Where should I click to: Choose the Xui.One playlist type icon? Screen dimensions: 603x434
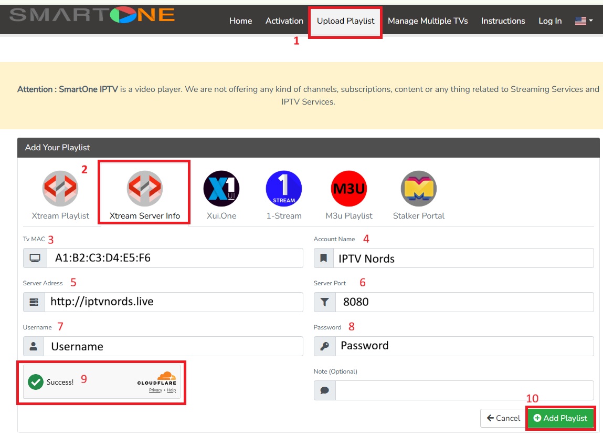(x=221, y=188)
